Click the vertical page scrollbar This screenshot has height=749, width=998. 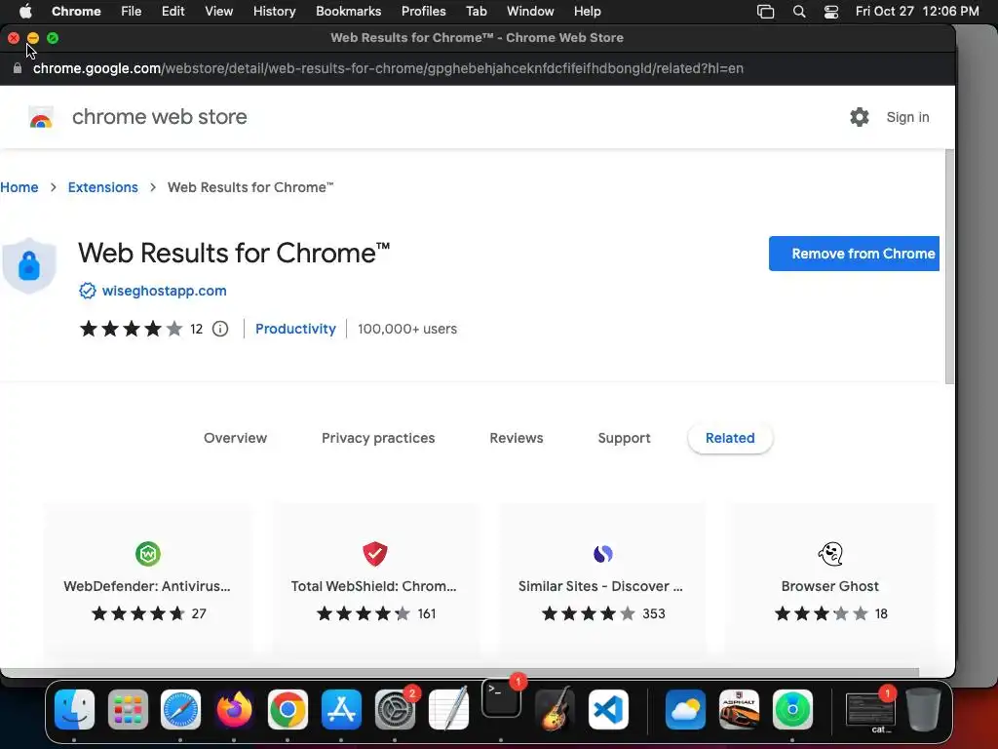(949, 267)
